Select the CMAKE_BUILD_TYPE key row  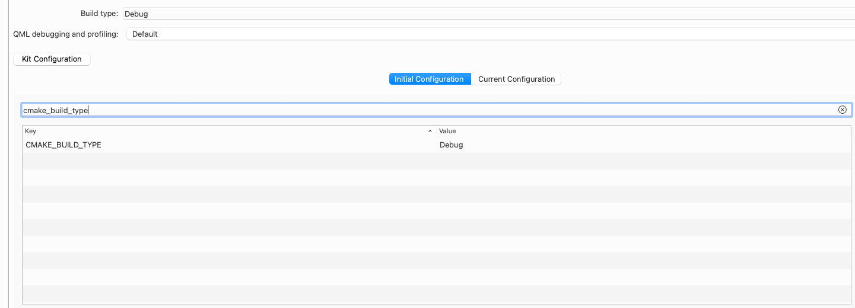(63, 145)
